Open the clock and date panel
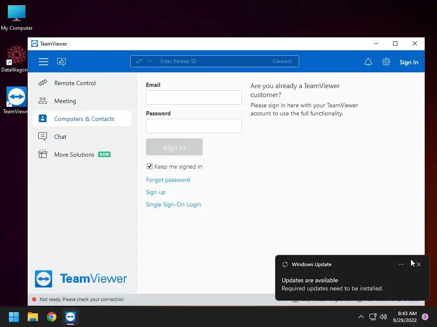 (405, 317)
